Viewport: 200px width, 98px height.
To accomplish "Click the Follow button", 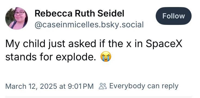I will (173, 16).
